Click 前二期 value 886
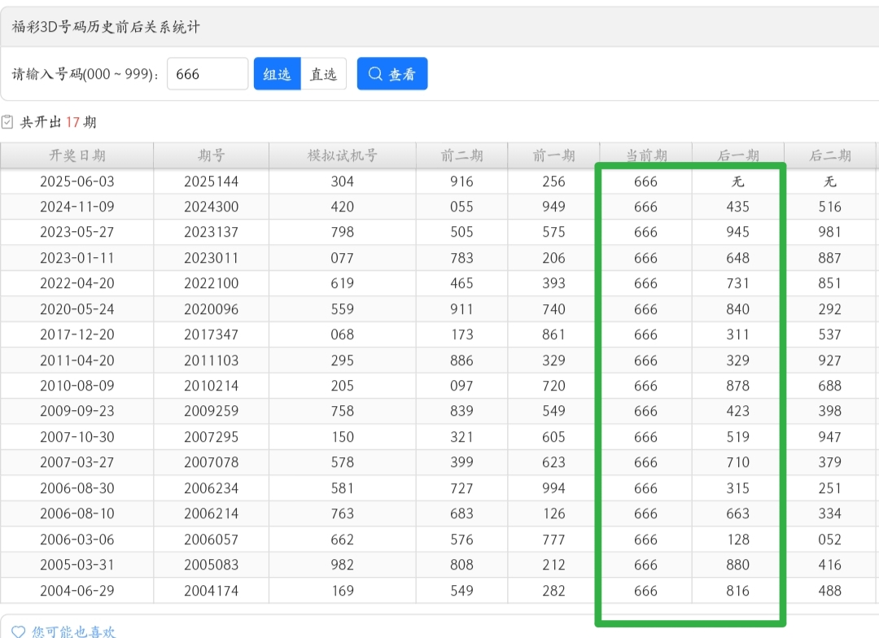The image size is (879, 638). pyautogui.click(x=462, y=360)
